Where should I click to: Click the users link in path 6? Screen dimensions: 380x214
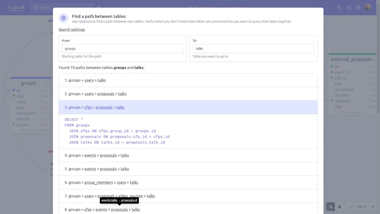(122, 183)
